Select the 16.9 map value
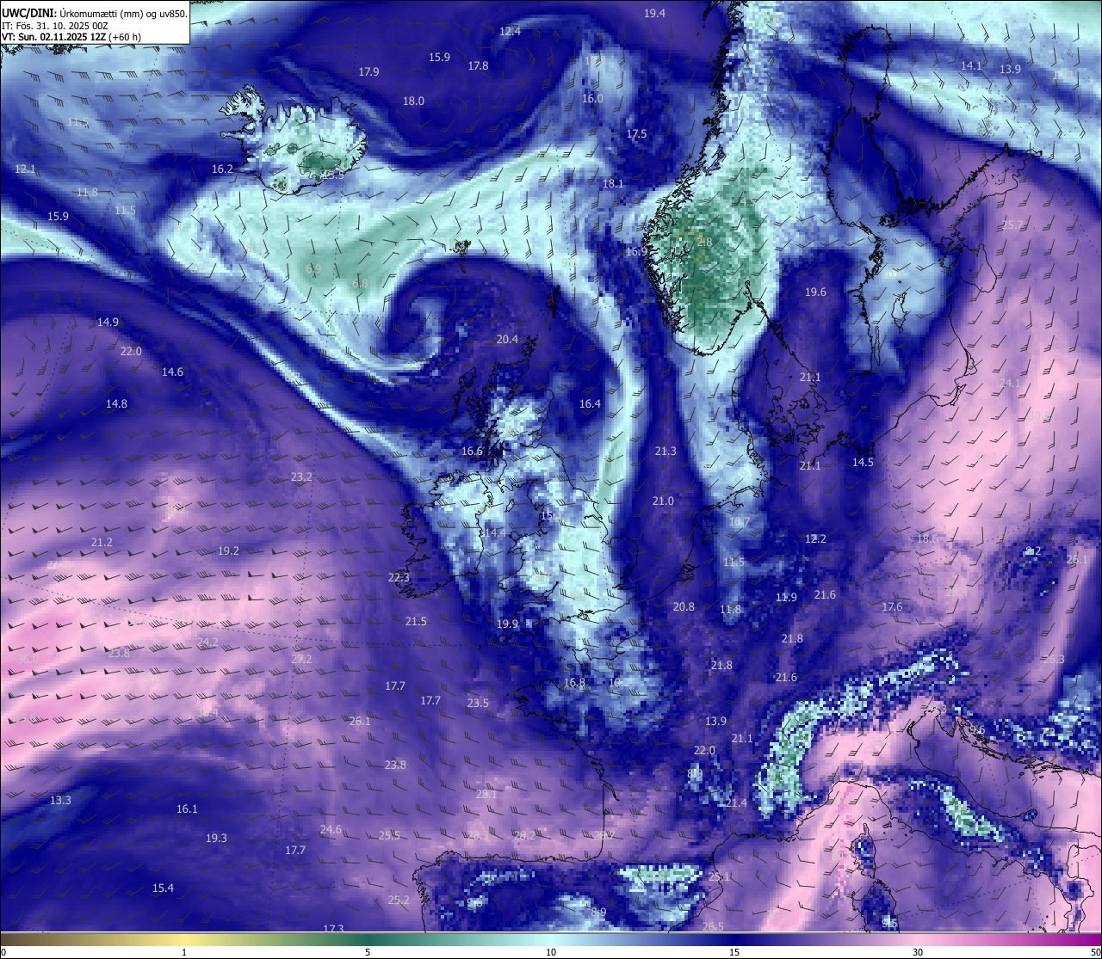 coord(635,251)
